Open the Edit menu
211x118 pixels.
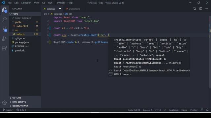(x=16, y=3)
